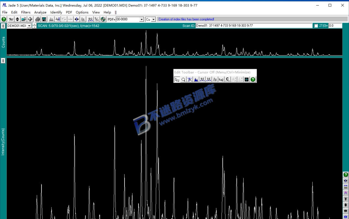Open the Filters menu
The height and width of the screenshot is (219, 349).
coord(26,12)
